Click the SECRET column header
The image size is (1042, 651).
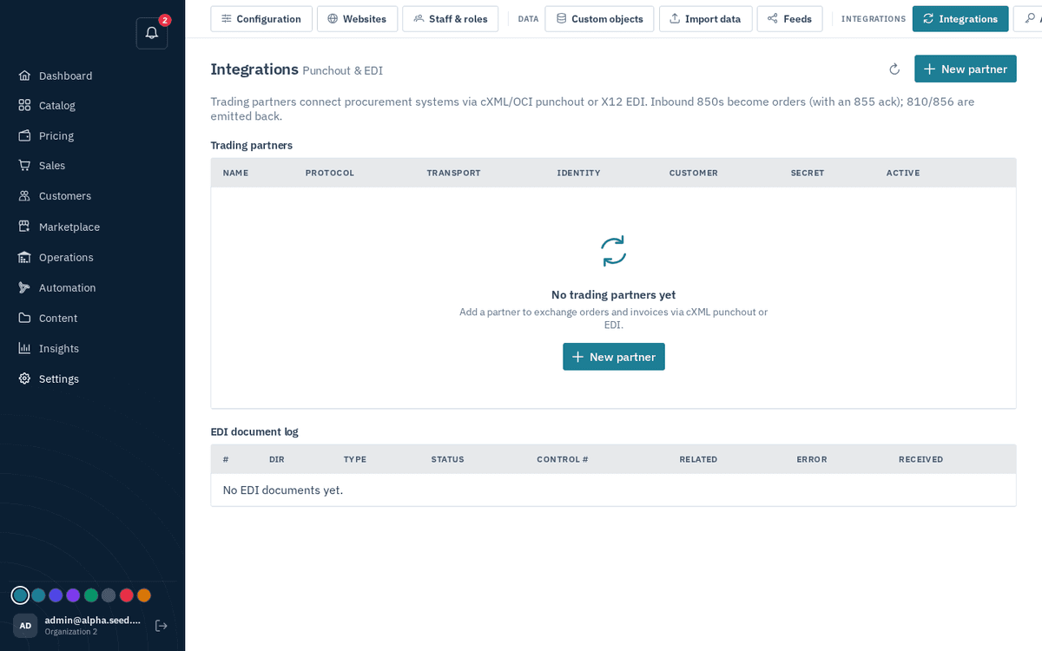tap(808, 173)
